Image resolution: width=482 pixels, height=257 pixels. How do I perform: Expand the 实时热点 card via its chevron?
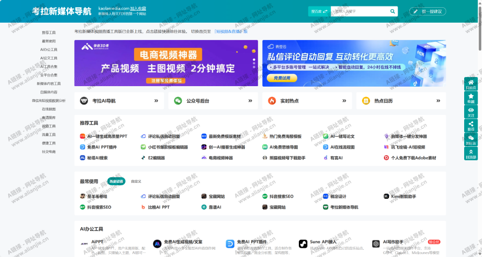coord(344,101)
